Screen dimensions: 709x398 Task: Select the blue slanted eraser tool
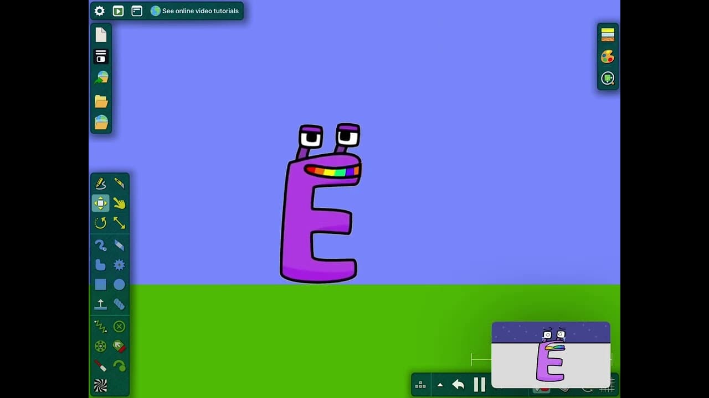click(119, 245)
